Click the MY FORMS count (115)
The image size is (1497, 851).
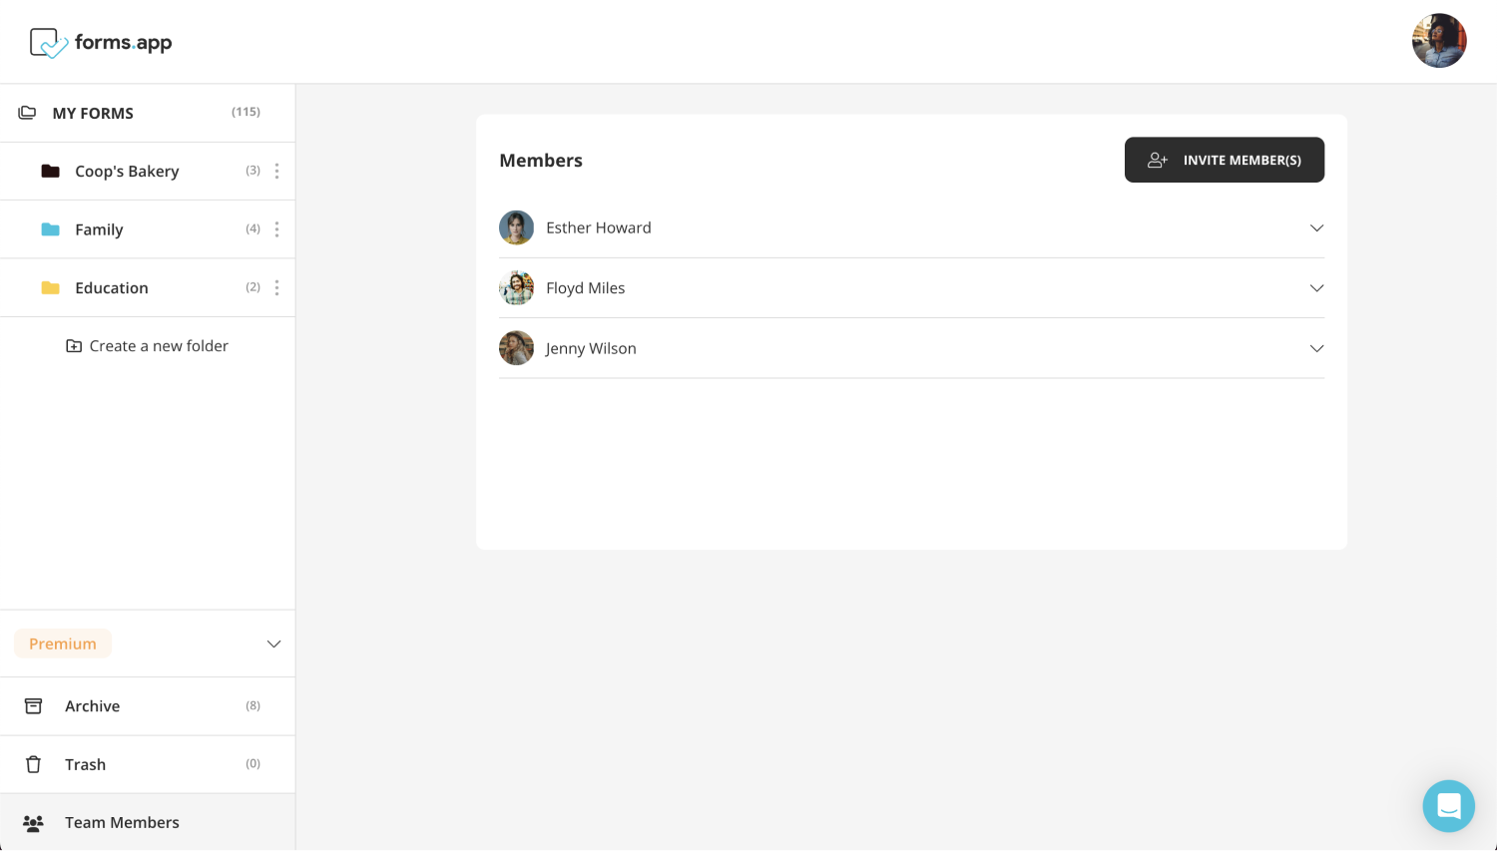tap(246, 112)
